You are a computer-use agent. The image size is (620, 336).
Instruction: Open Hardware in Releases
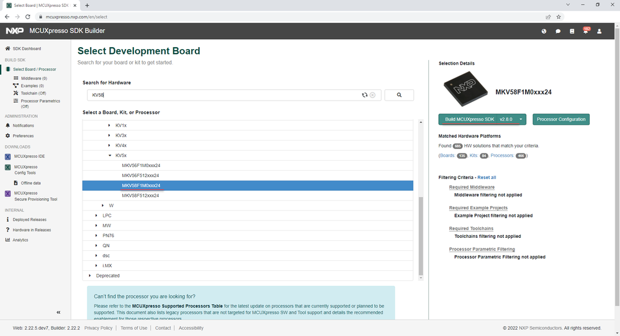(x=32, y=230)
